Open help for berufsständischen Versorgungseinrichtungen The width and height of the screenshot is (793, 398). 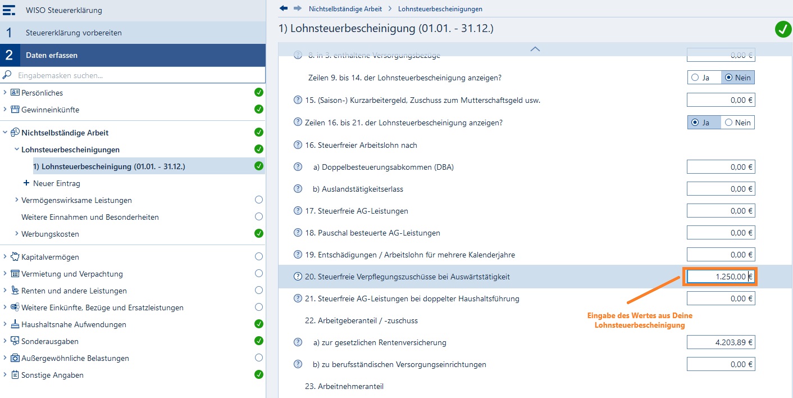coord(298,364)
